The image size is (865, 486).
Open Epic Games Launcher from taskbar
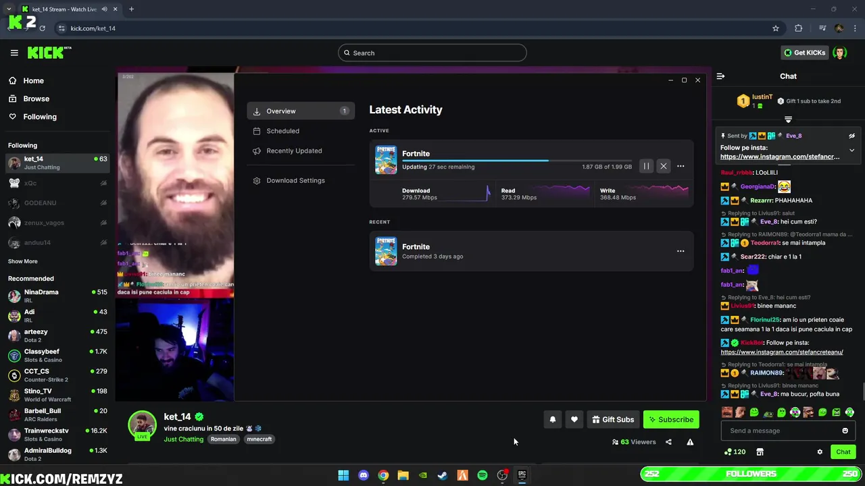point(522,475)
